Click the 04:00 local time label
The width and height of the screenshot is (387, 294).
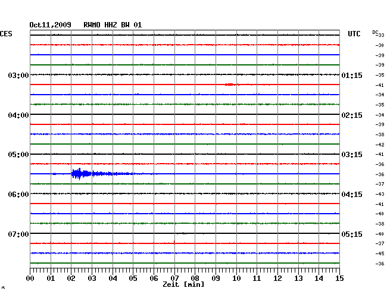click(18, 115)
